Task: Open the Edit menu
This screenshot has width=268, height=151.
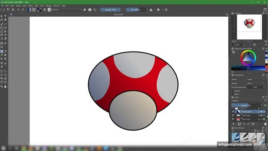Action: [7, 6]
